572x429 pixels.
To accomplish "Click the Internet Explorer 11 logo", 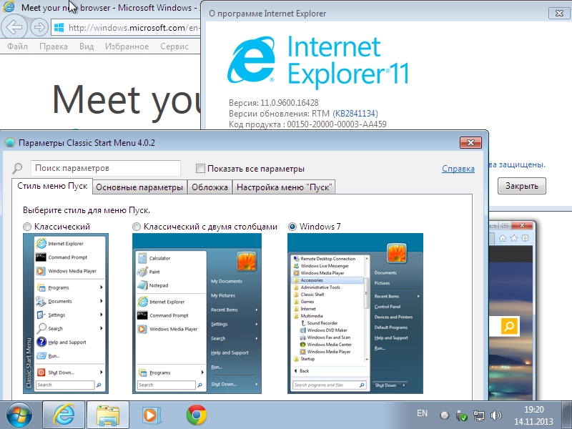I will [318, 61].
